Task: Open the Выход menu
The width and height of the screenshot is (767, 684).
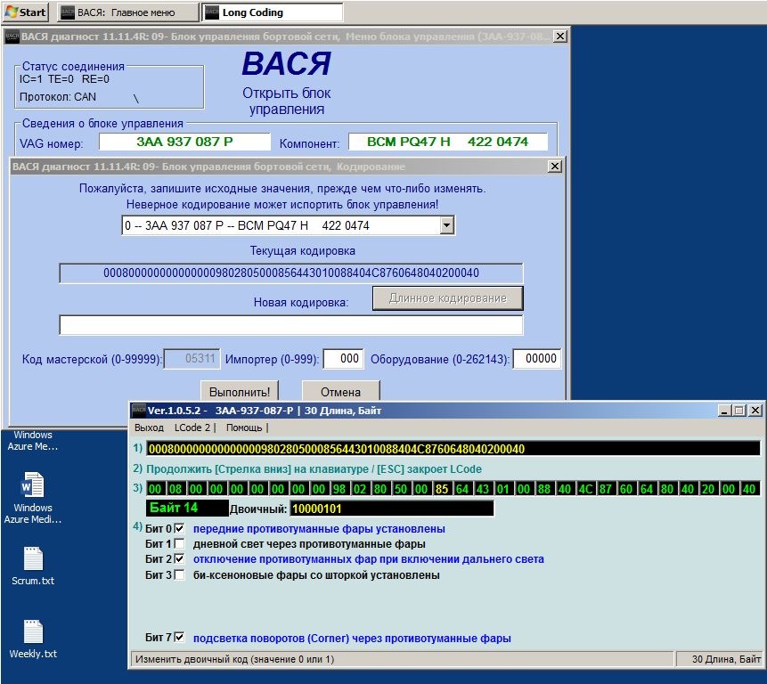Action: pos(149,427)
